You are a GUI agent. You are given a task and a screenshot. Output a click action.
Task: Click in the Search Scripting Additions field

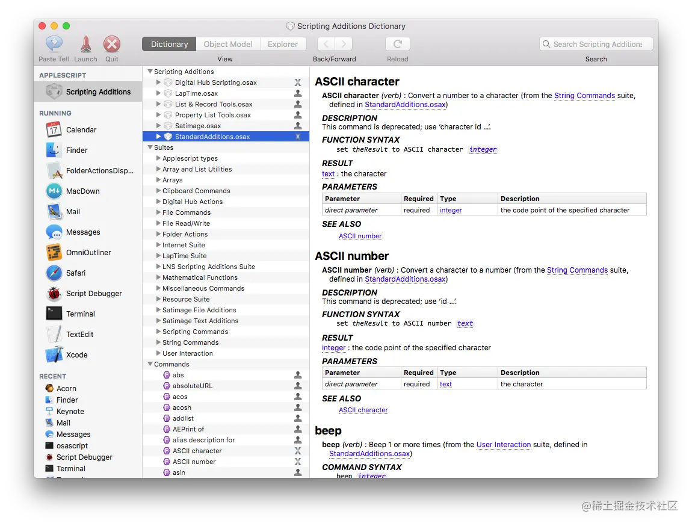click(x=596, y=44)
